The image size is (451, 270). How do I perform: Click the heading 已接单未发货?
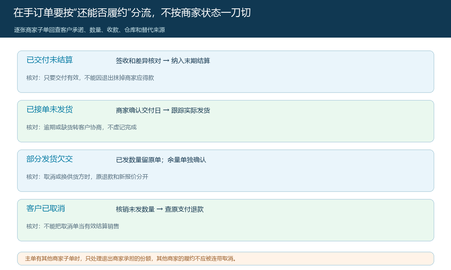point(50,109)
